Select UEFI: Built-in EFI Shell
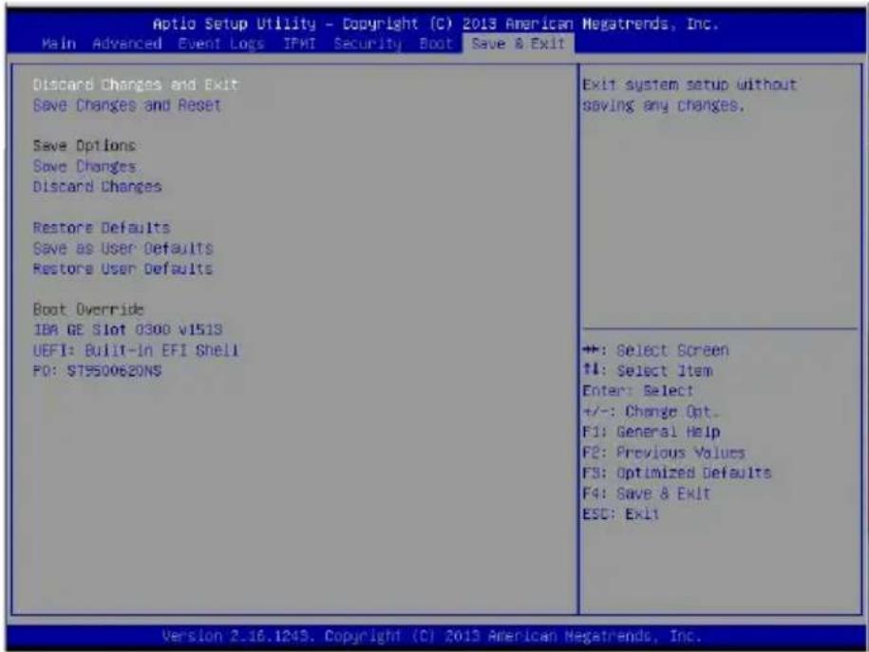 [x=136, y=350]
